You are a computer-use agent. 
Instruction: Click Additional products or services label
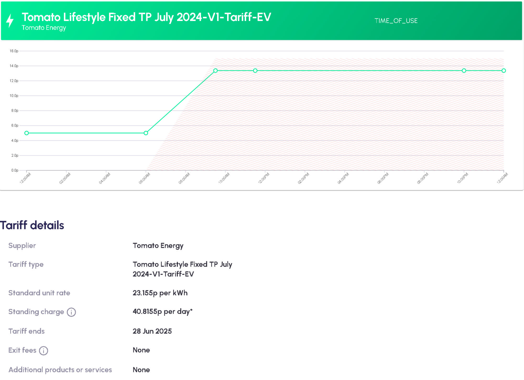pos(60,370)
